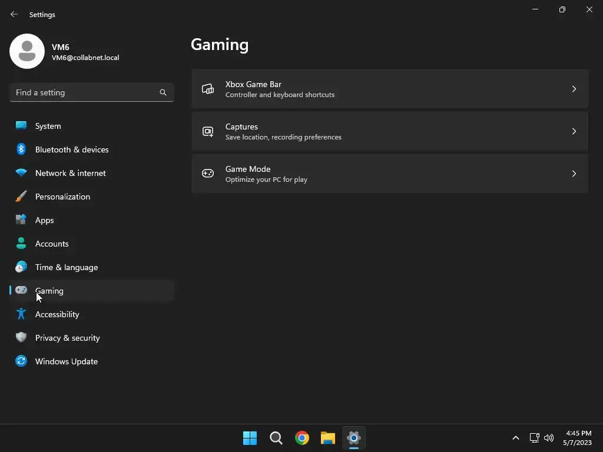Open the System settings category

(91, 126)
